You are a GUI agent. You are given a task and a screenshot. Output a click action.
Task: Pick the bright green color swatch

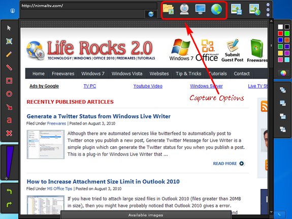[287, 34]
